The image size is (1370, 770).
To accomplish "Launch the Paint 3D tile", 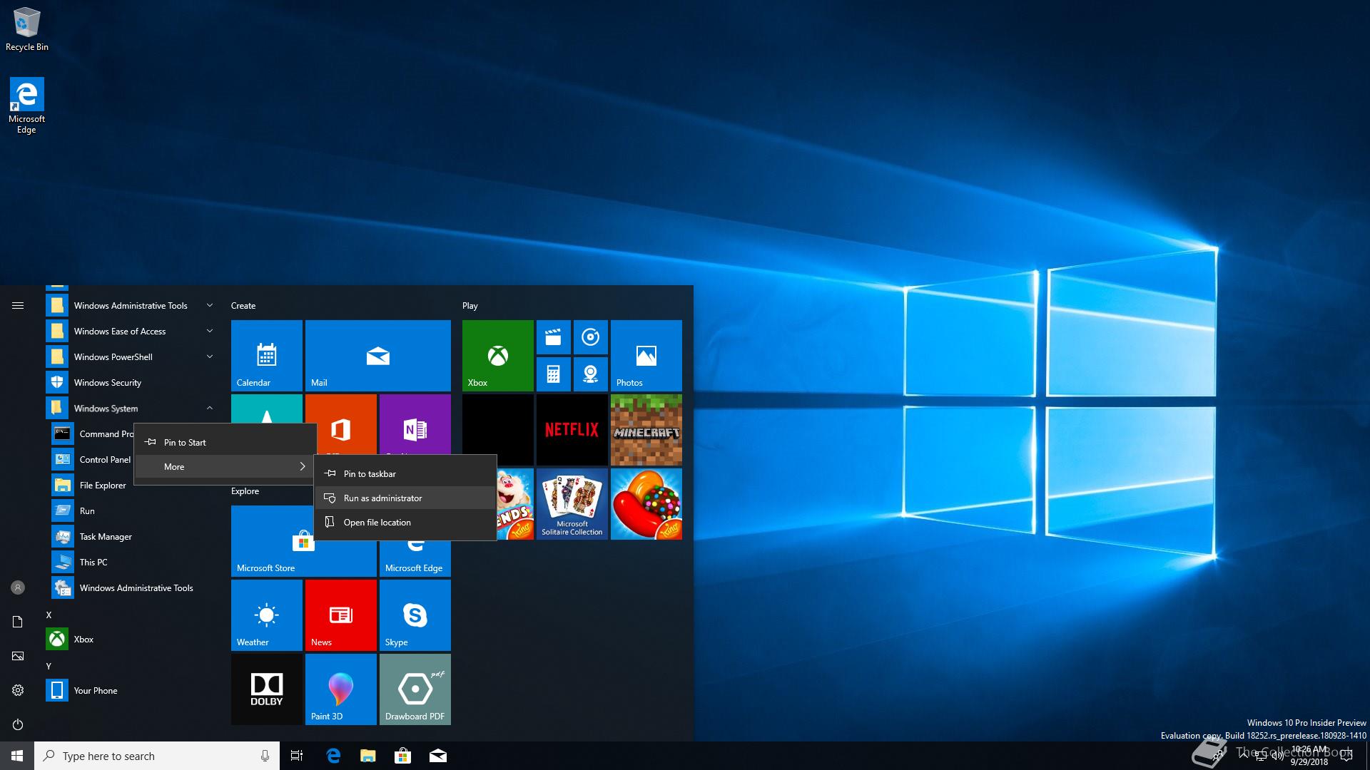I will click(341, 689).
